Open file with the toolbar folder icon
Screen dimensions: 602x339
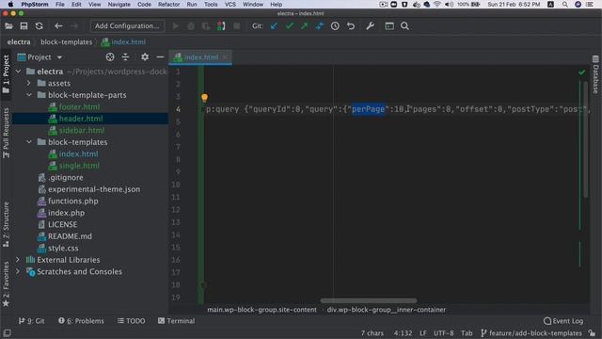(8, 26)
